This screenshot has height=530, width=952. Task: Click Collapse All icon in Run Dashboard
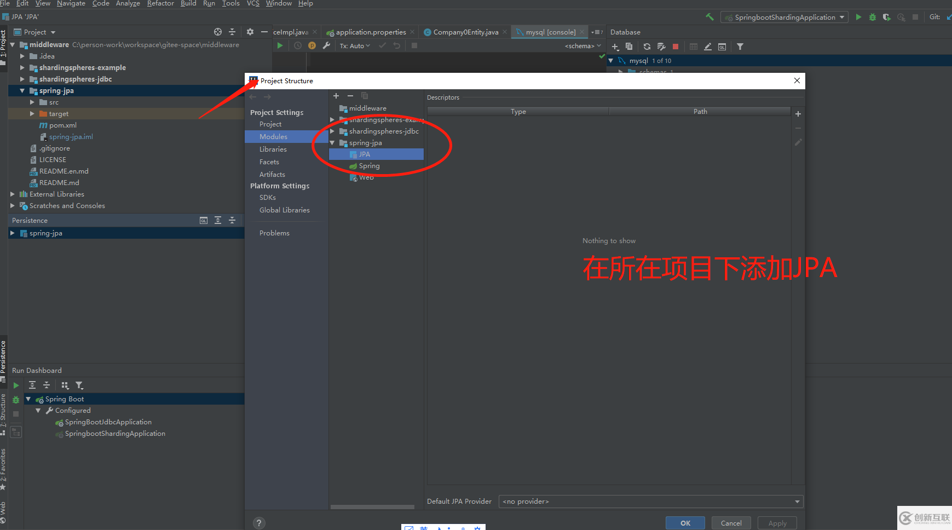coord(47,385)
